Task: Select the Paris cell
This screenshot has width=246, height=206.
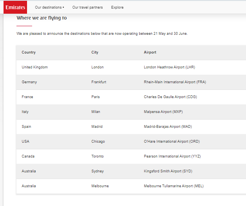Action: tap(96, 97)
